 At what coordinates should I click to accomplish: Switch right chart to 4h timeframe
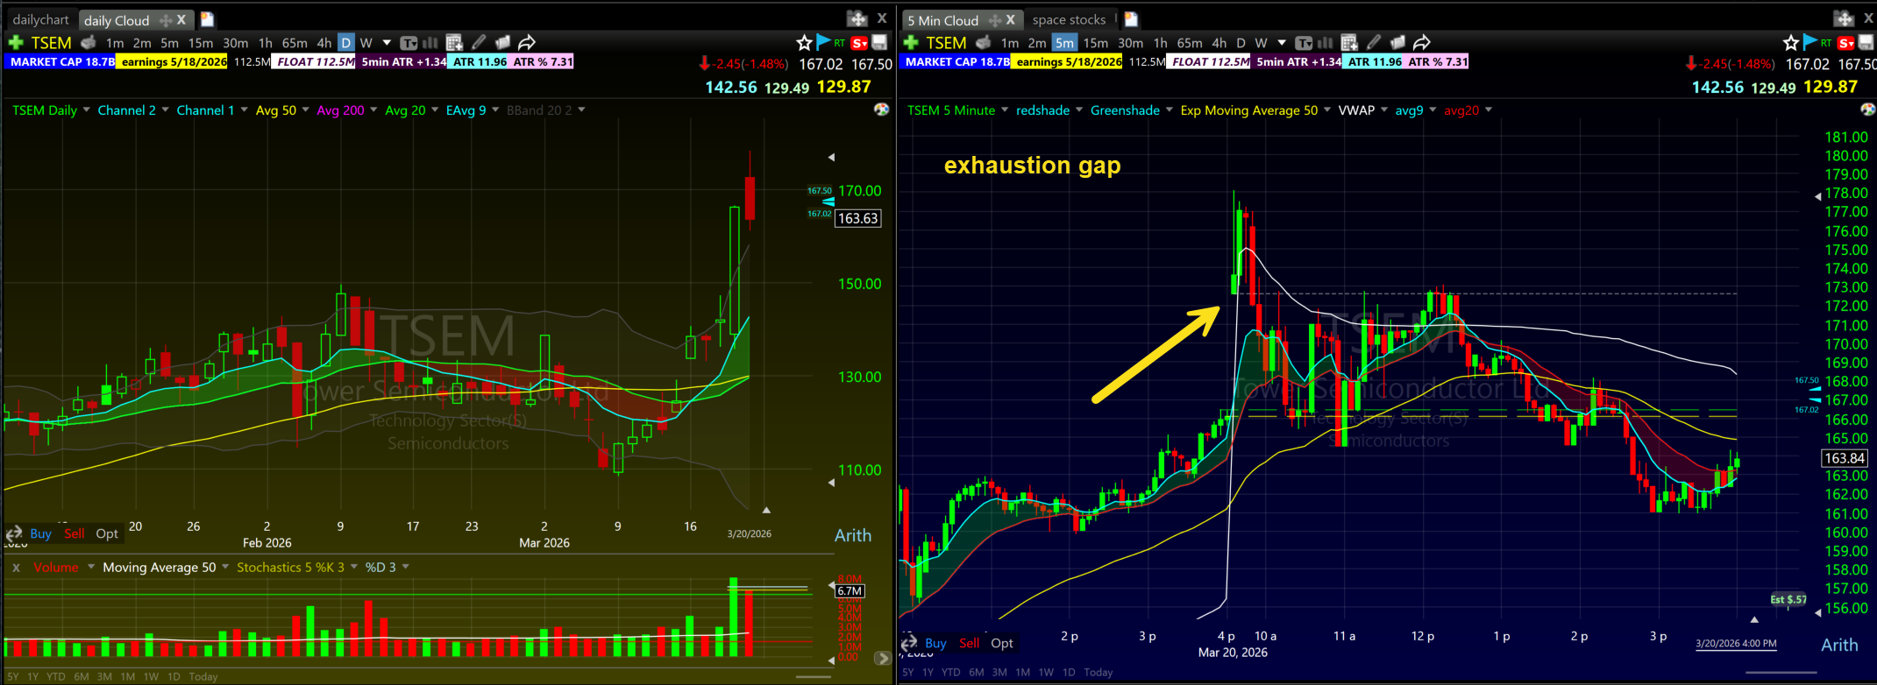click(1219, 42)
